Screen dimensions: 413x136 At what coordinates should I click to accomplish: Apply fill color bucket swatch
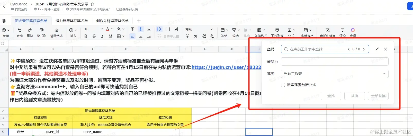[x=119, y=29]
